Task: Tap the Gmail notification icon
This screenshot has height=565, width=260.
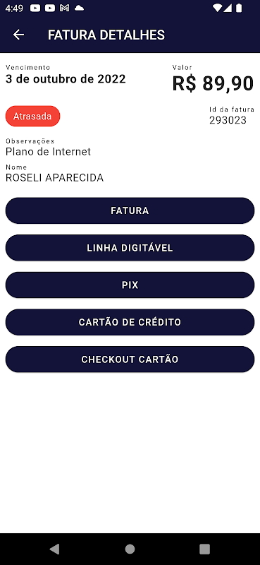Action: click(x=65, y=8)
